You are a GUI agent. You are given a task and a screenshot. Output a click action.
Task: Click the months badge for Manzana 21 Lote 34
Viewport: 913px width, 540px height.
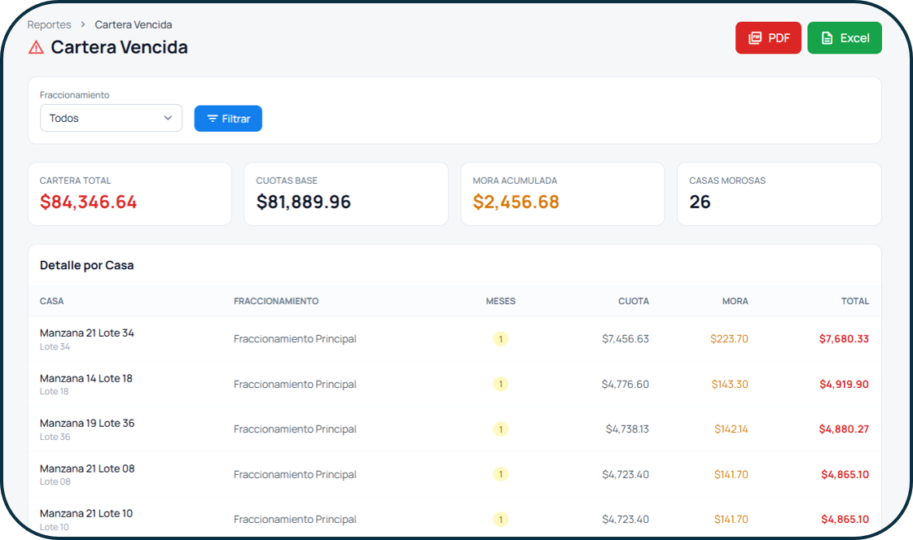click(x=501, y=339)
